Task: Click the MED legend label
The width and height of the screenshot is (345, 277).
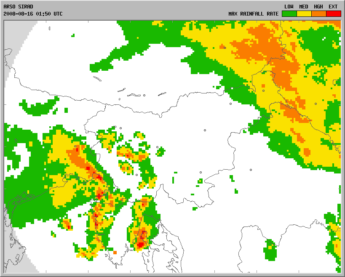Action: [304, 7]
